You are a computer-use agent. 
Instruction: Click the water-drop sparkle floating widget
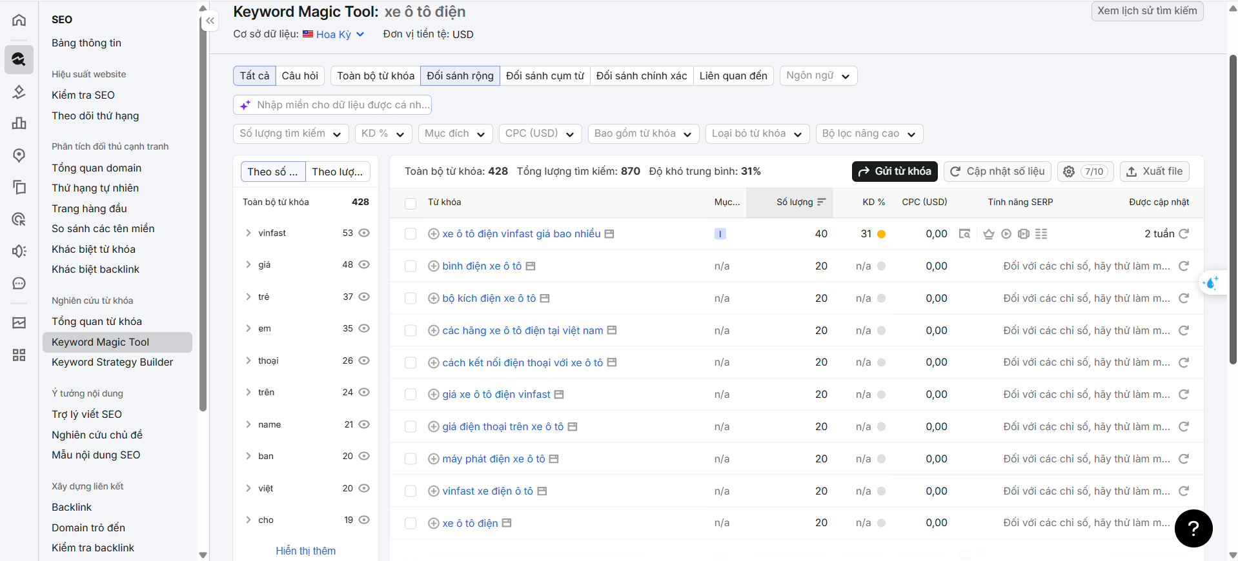click(1212, 282)
